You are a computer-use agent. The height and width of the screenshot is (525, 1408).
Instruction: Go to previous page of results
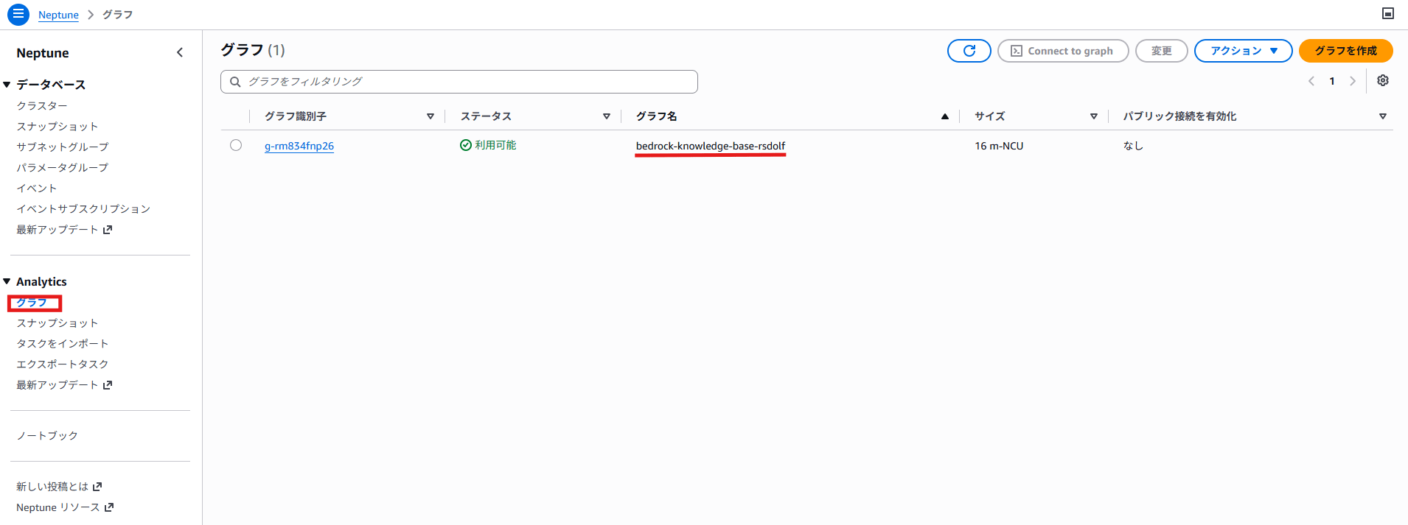pyautogui.click(x=1311, y=81)
